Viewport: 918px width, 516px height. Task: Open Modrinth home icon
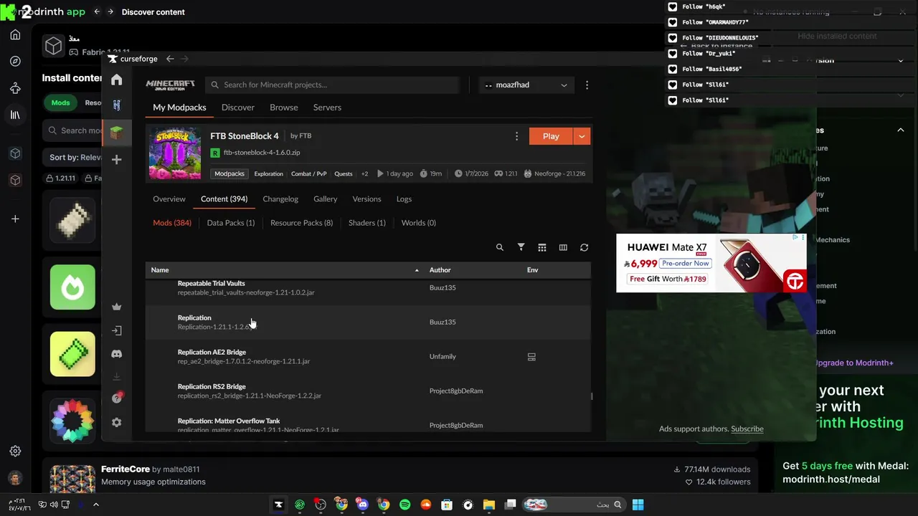click(x=15, y=34)
